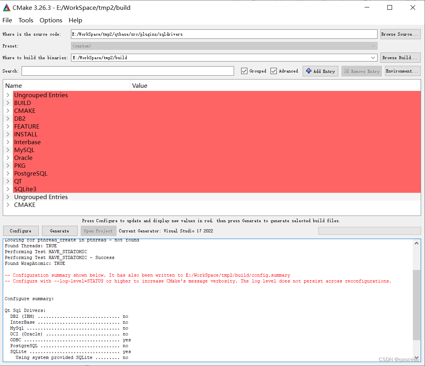Click the 'Configure summary:' log line
Screen dimensions: 425x366
tap(29, 299)
